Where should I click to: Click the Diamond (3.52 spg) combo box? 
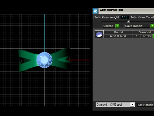[x=115, y=105]
